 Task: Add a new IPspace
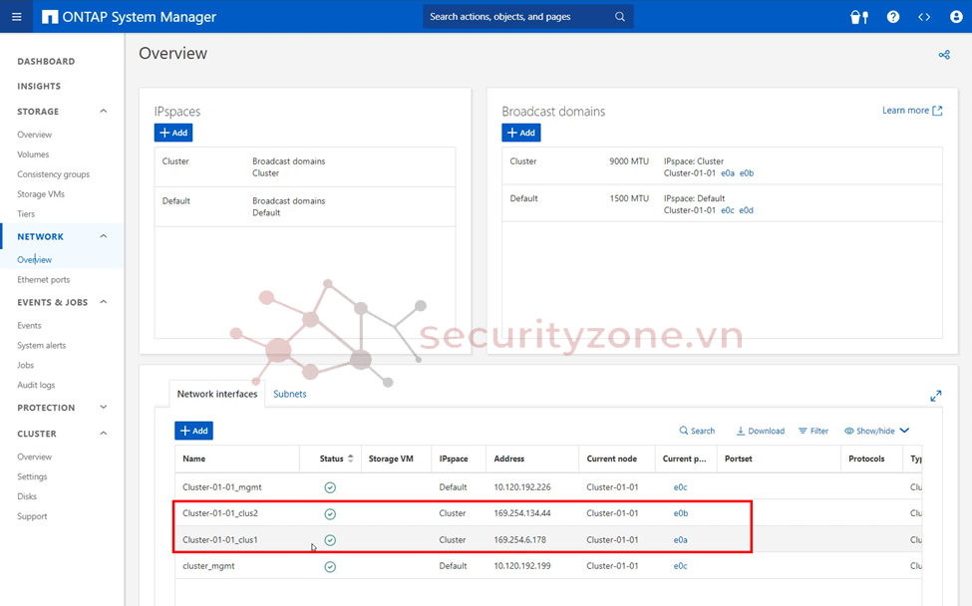point(173,133)
